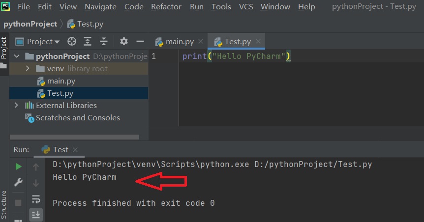This screenshot has height=222, width=424.
Task: Open run configuration wrench icon
Action: coord(18,183)
